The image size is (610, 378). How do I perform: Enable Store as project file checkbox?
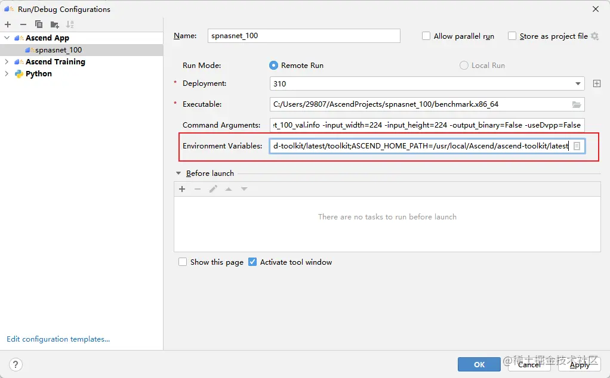point(512,36)
